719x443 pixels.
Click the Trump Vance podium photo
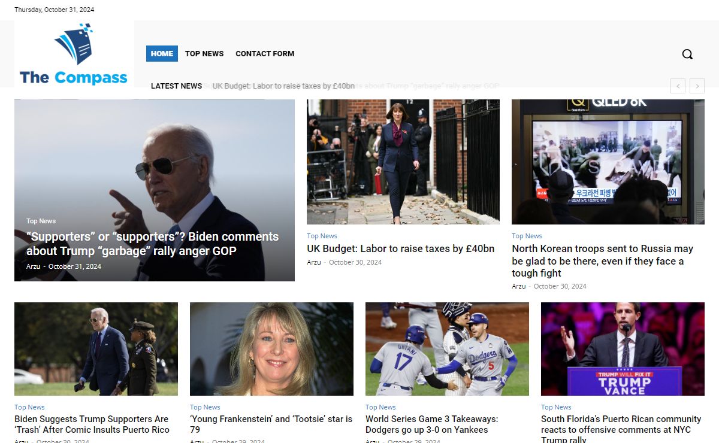point(623,348)
